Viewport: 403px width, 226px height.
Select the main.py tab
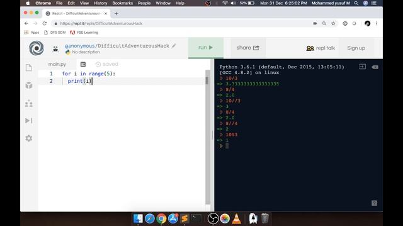pyautogui.click(x=57, y=64)
